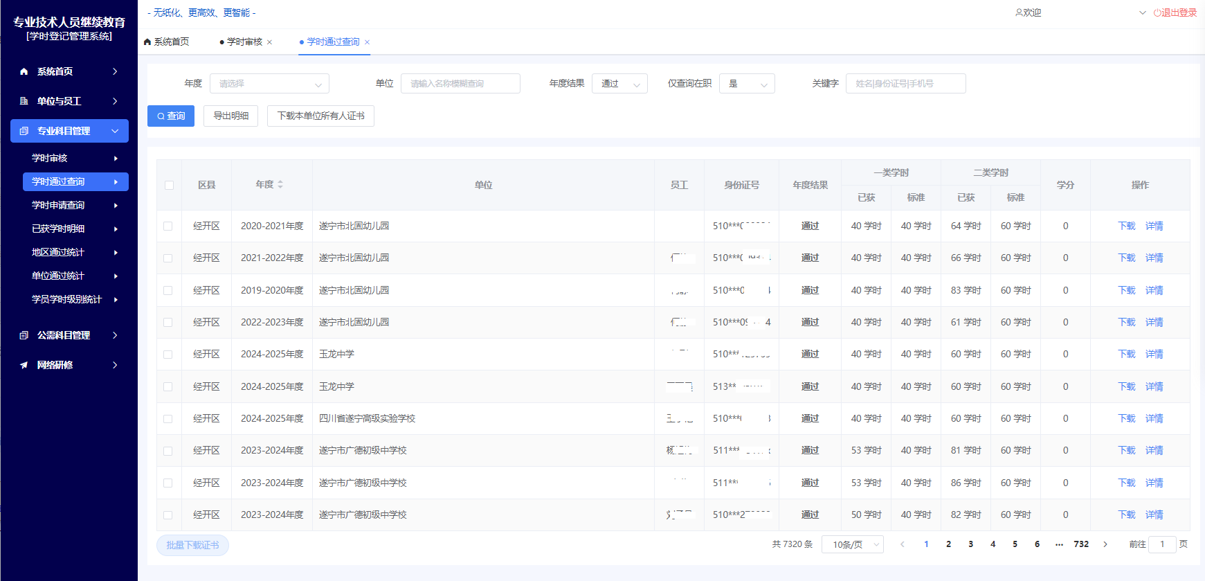Switch to the 系统首页 tab
The height and width of the screenshot is (581, 1205).
coord(167,42)
